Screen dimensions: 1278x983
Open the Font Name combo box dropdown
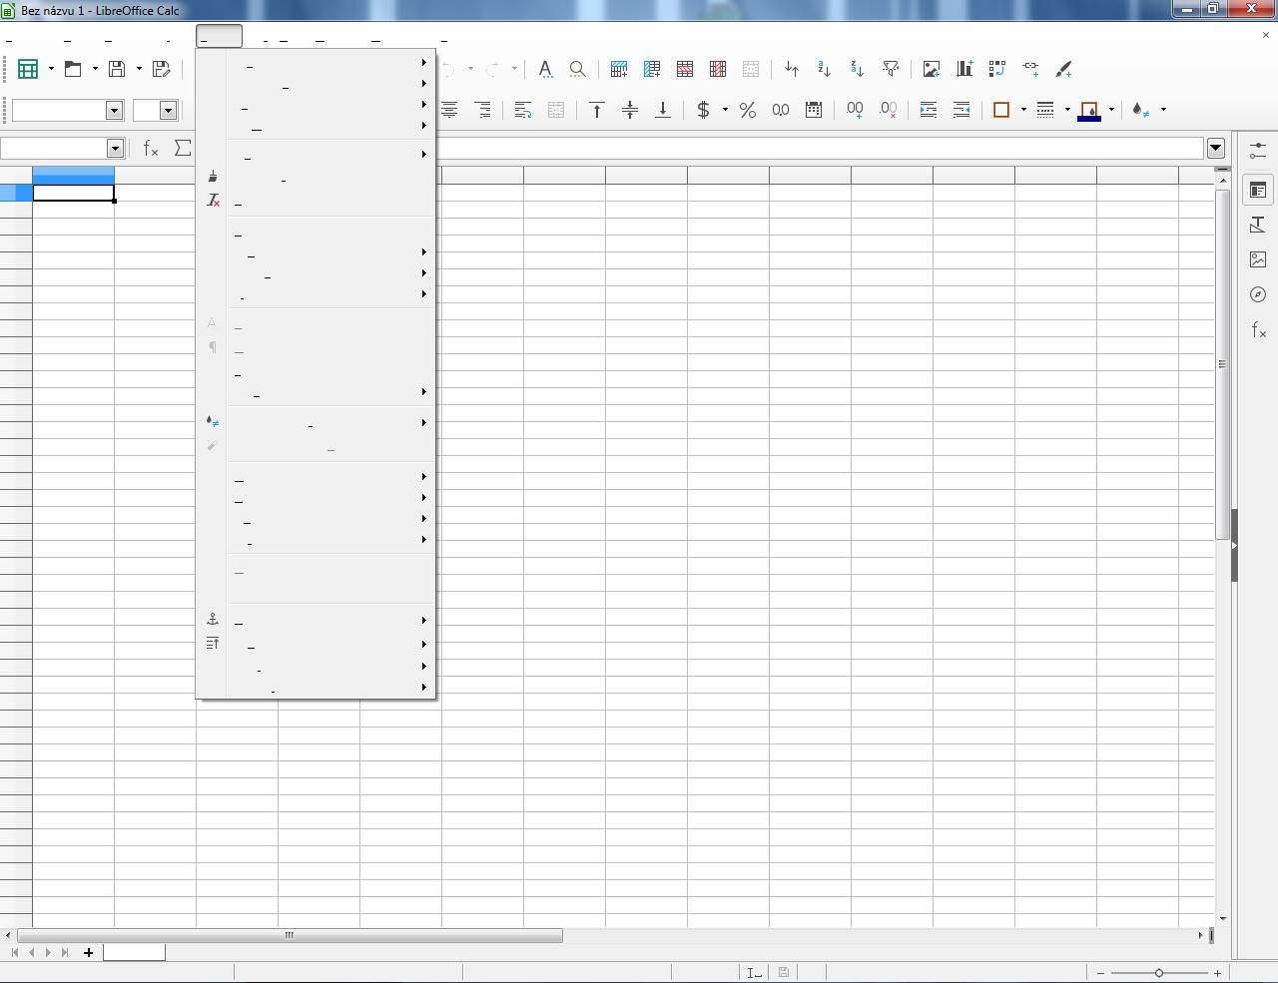pyautogui.click(x=114, y=110)
